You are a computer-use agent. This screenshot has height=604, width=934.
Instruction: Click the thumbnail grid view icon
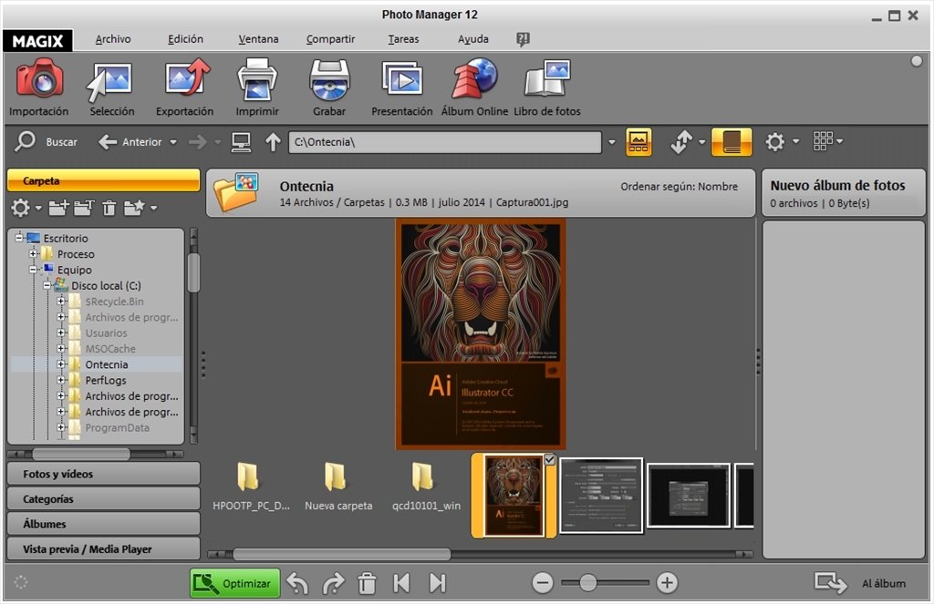(x=823, y=141)
